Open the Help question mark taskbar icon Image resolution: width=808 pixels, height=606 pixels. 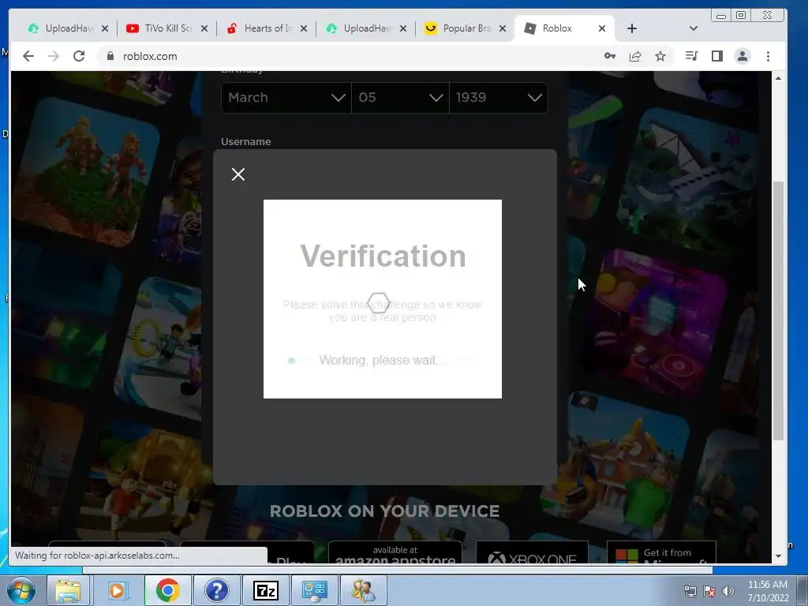216,590
